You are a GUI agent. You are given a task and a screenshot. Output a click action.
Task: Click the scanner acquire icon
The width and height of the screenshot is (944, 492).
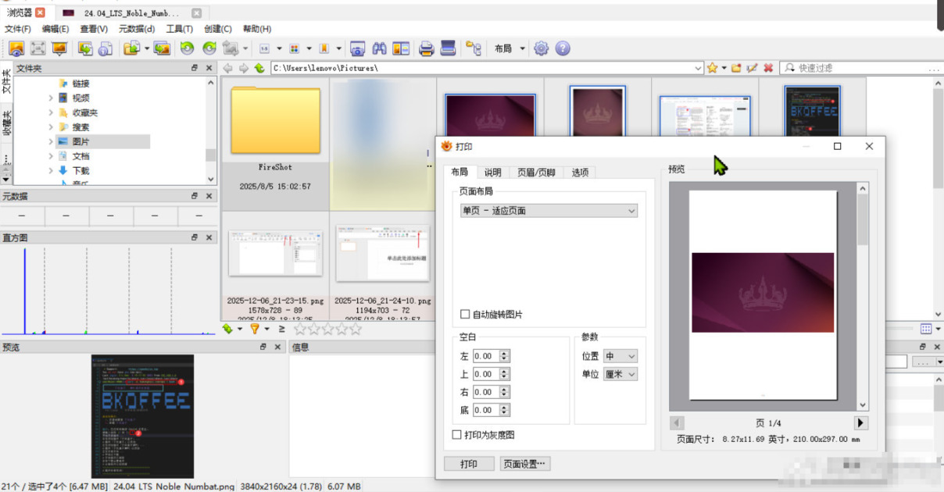[x=448, y=48]
